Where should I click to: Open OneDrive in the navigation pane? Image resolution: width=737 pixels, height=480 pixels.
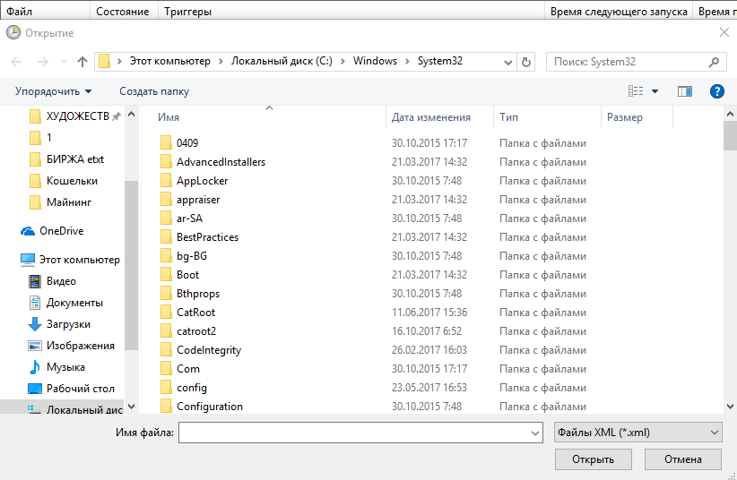(61, 231)
